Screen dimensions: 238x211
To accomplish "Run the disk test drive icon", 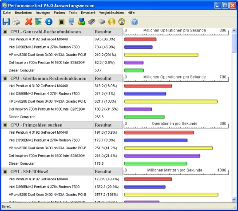I will point(102,22).
